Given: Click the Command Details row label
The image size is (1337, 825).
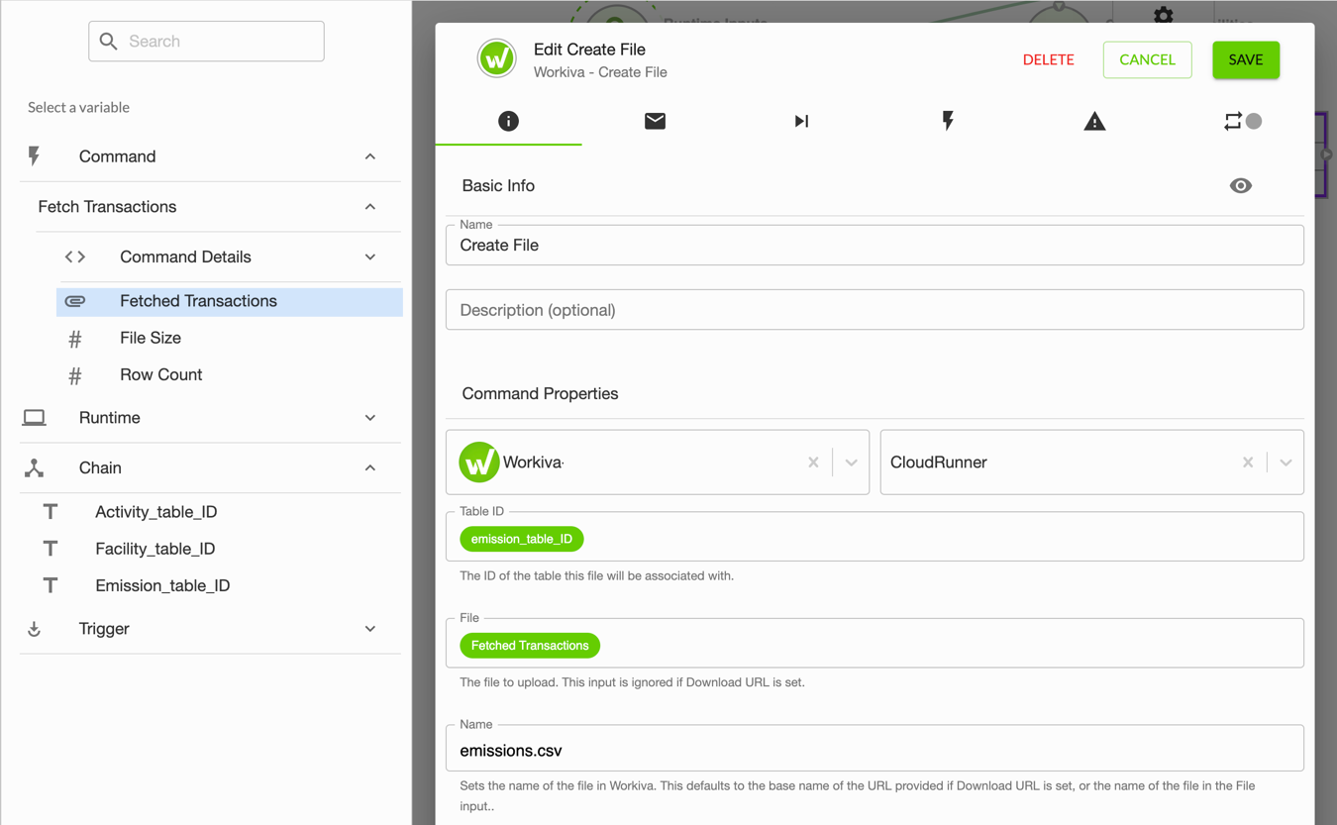Looking at the screenshot, I should pyautogui.click(x=185, y=257).
